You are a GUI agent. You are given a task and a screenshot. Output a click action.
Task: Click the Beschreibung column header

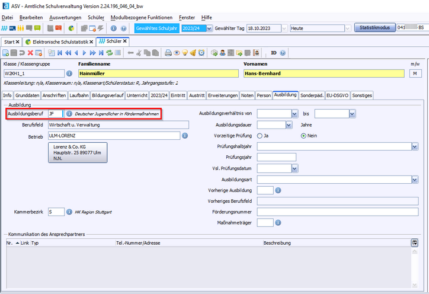coord(277,243)
